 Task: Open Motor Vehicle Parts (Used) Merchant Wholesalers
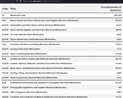coord(33,39)
